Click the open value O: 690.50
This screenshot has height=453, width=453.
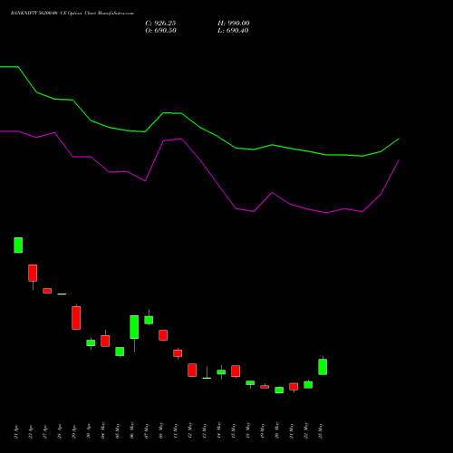pos(160,31)
